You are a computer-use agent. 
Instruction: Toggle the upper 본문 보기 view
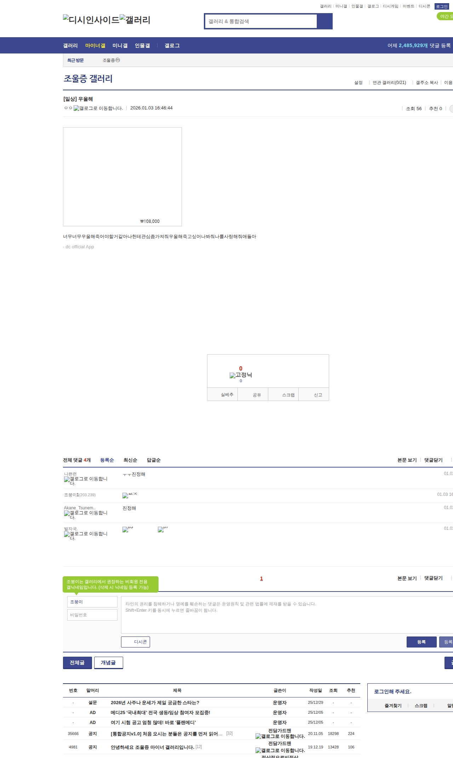point(407,460)
